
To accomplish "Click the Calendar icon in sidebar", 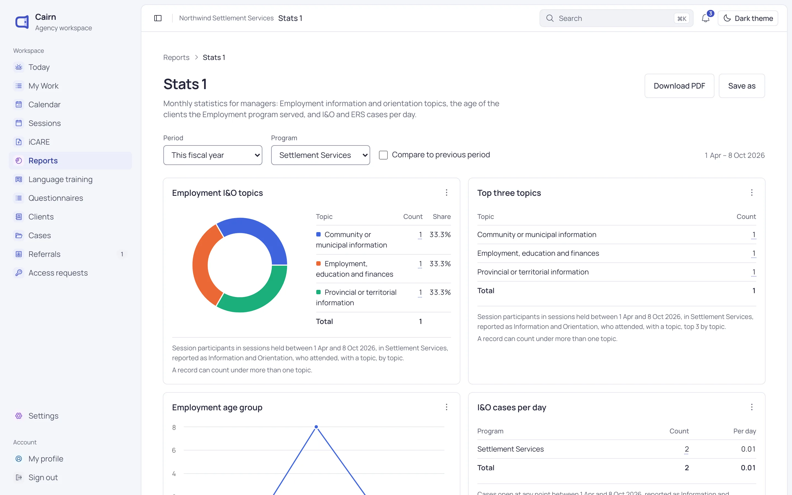I will (x=19, y=105).
